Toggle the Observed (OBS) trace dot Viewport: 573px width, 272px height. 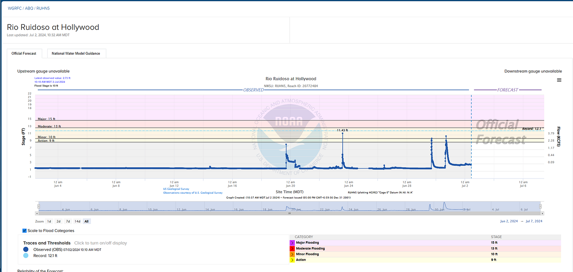pyautogui.click(x=26, y=249)
